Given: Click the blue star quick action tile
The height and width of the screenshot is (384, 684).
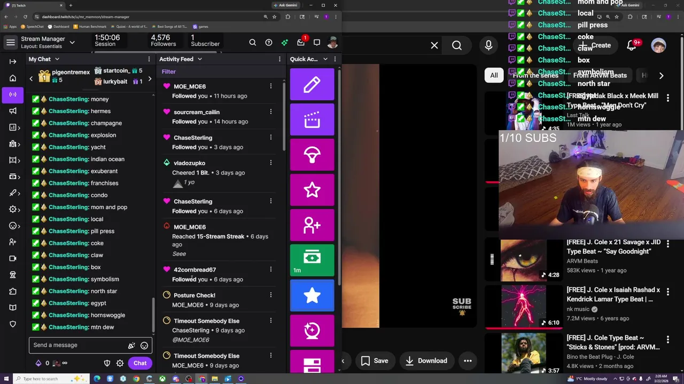Looking at the screenshot, I should point(312,295).
